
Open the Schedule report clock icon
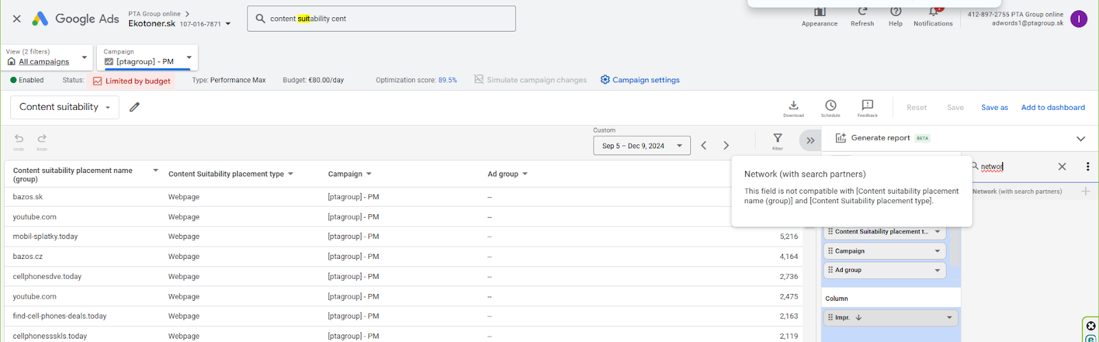coord(830,105)
